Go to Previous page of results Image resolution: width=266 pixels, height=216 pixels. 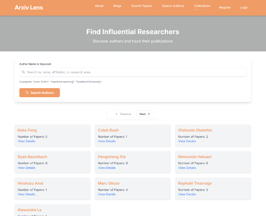(123, 114)
